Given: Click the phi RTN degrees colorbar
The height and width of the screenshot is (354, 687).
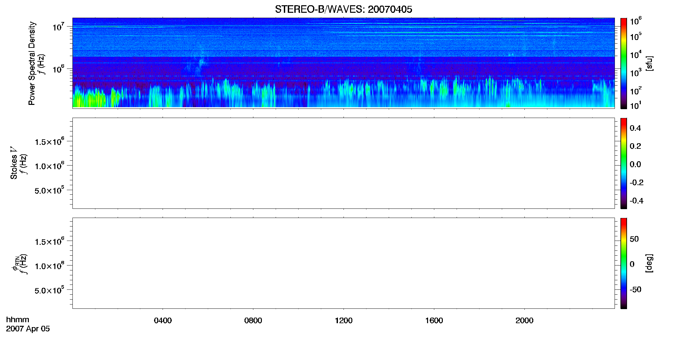Looking at the screenshot, I should tap(624, 263).
